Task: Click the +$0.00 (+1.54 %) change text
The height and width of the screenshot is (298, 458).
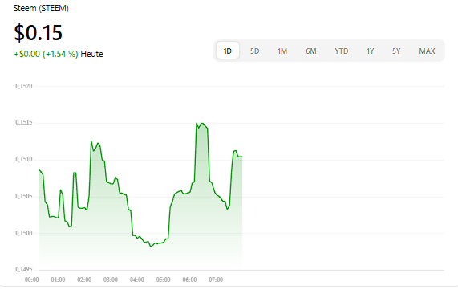Action: coord(47,54)
